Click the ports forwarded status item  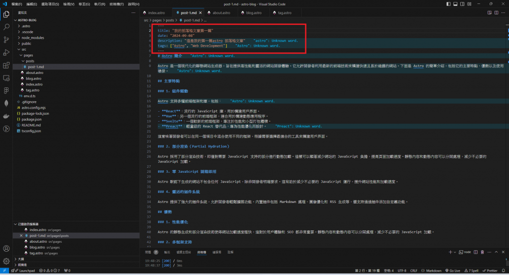coord(67,271)
